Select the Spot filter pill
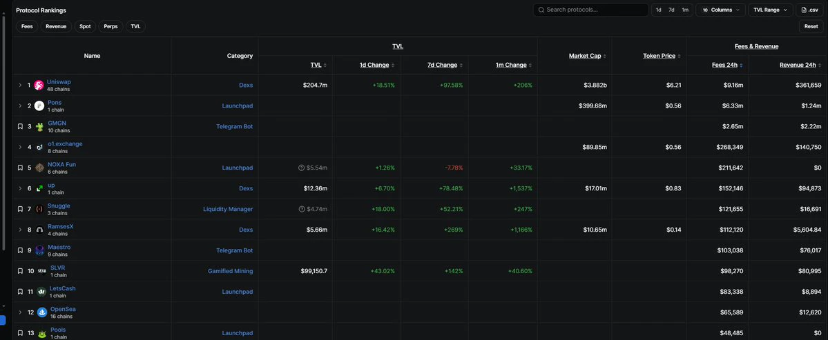This screenshot has width=828, height=340. point(85,26)
